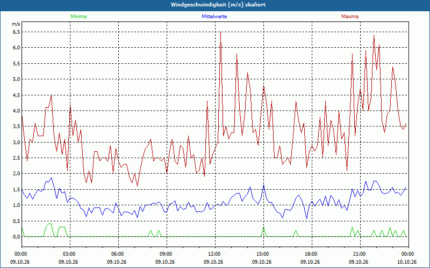Click the 09:00 time axis label

pos(167,254)
